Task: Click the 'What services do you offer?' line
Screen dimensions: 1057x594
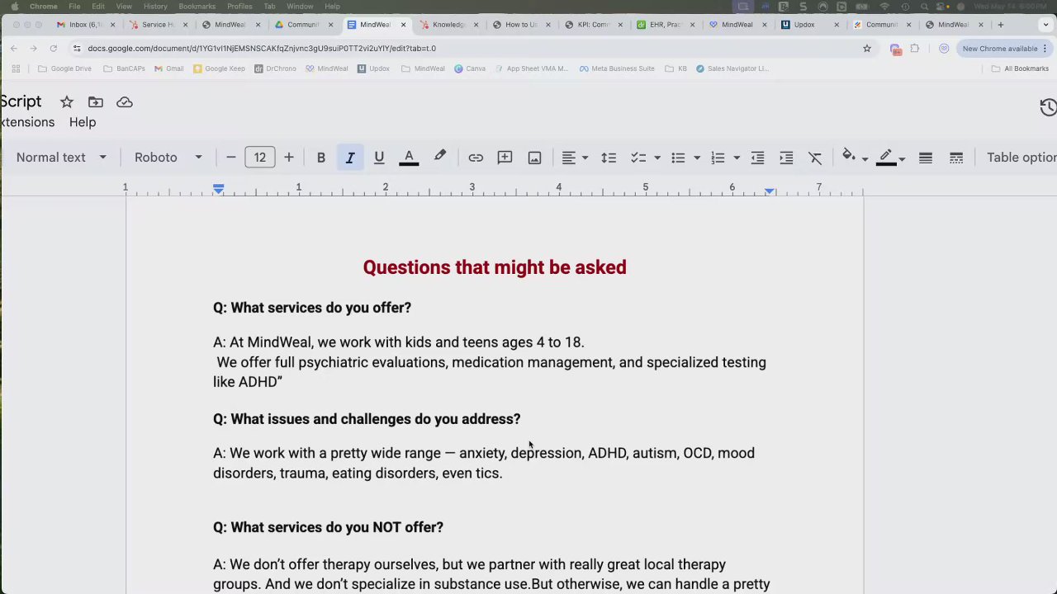Action: tap(312, 308)
